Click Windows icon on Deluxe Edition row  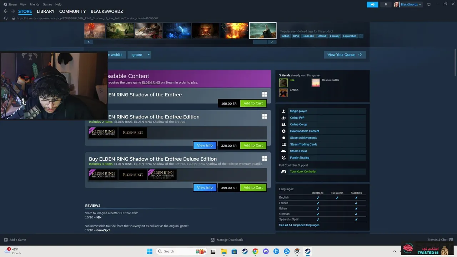click(265, 158)
